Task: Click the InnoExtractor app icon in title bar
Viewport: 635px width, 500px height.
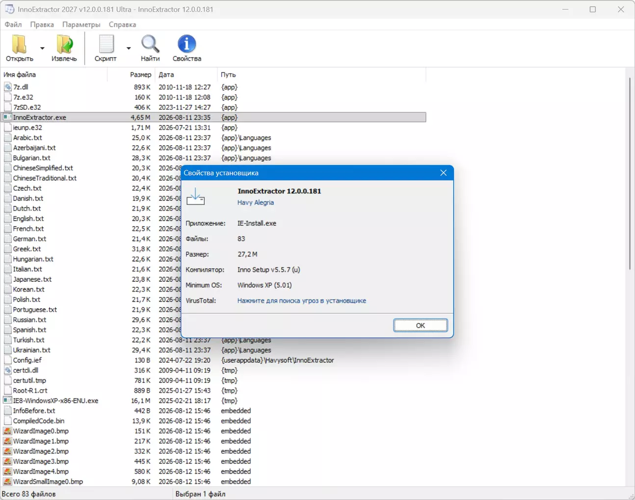Action: pos(10,9)
